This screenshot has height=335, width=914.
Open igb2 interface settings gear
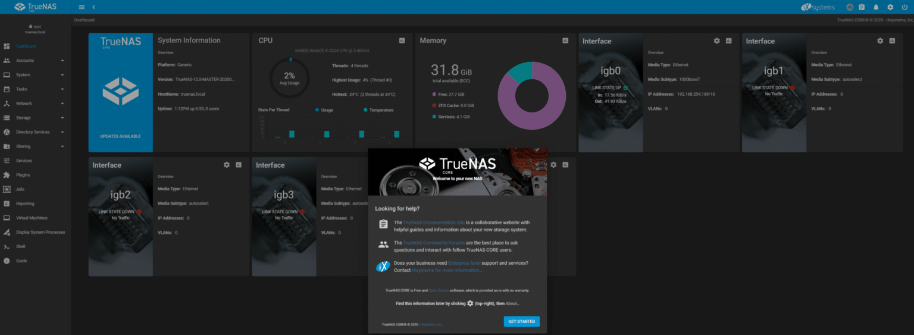[227, 165]
